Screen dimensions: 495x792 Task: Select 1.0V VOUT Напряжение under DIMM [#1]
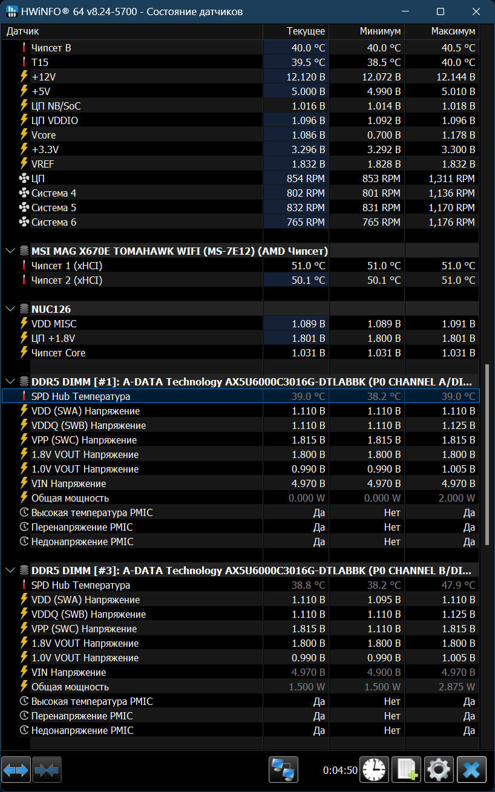(x=241, y=469)
